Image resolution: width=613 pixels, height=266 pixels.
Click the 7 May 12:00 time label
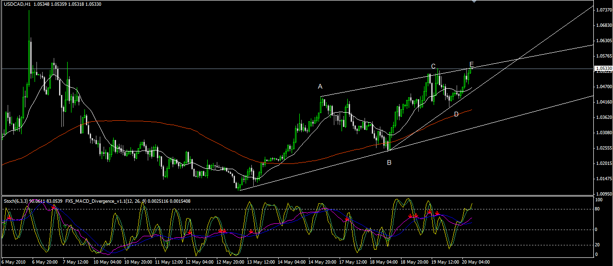pos(76,262)
